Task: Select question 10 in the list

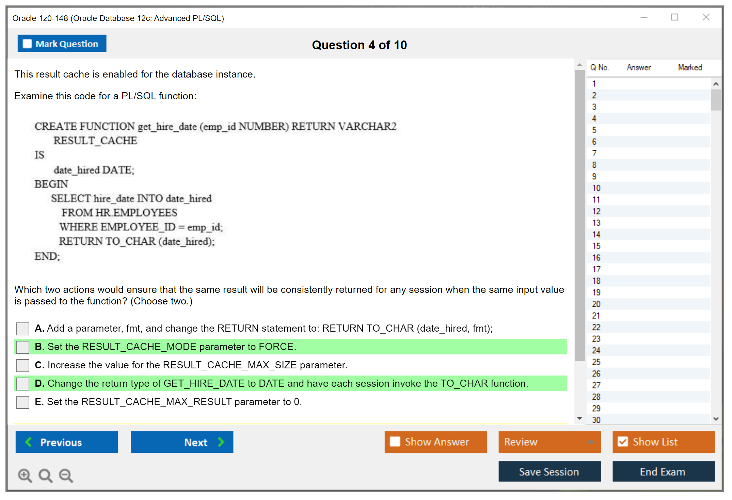Action: coord(596,188)
